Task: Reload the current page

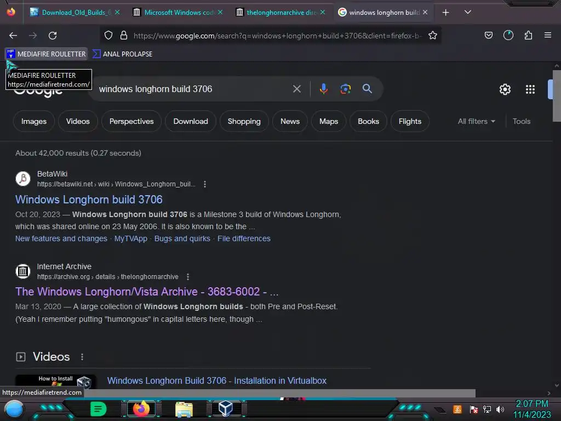Action: pyautogui.click(x=53, y=36)
